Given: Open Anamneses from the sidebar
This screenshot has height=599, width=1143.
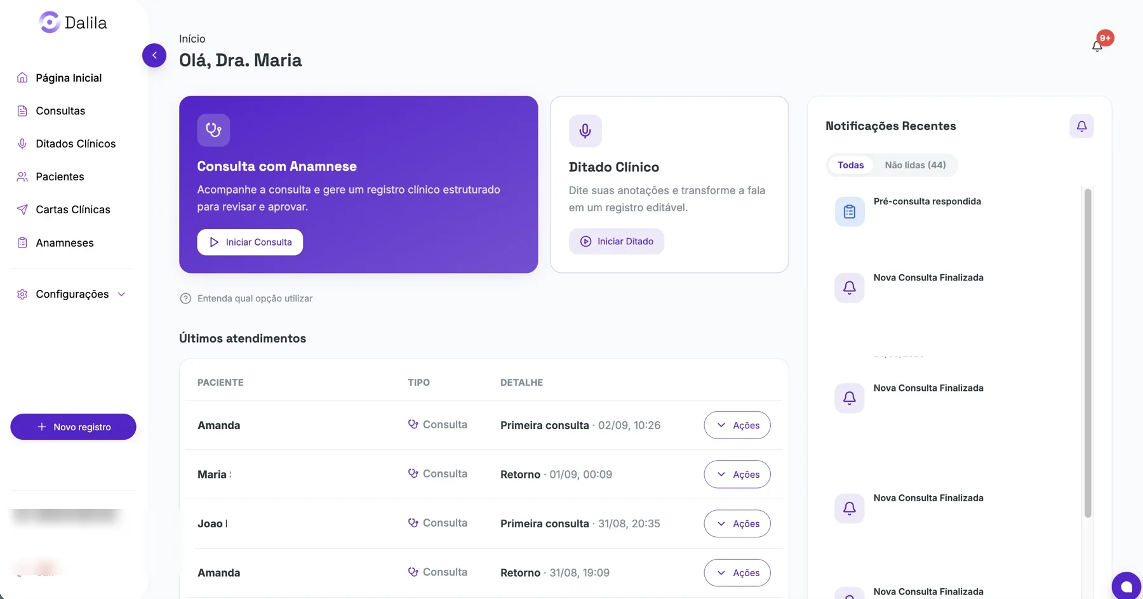Looking at the screenshot, I should pos(55,243).
